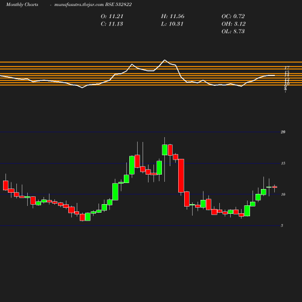Click the tallest red candle in the crash
Viewport: 302px width, 302px height.
pyautogui.click(x=181, y=176)
